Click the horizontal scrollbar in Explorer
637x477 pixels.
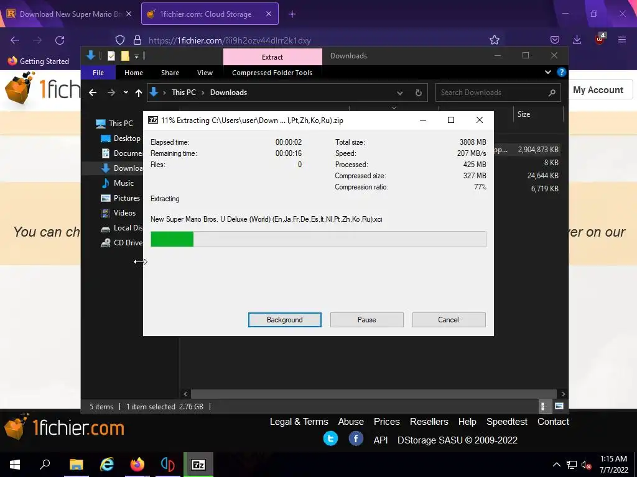[373, 394]
